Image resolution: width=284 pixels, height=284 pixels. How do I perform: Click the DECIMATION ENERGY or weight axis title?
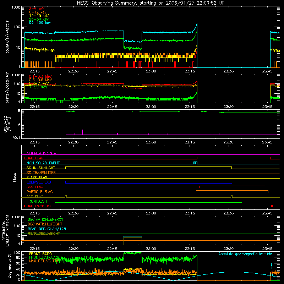point(5,230)
